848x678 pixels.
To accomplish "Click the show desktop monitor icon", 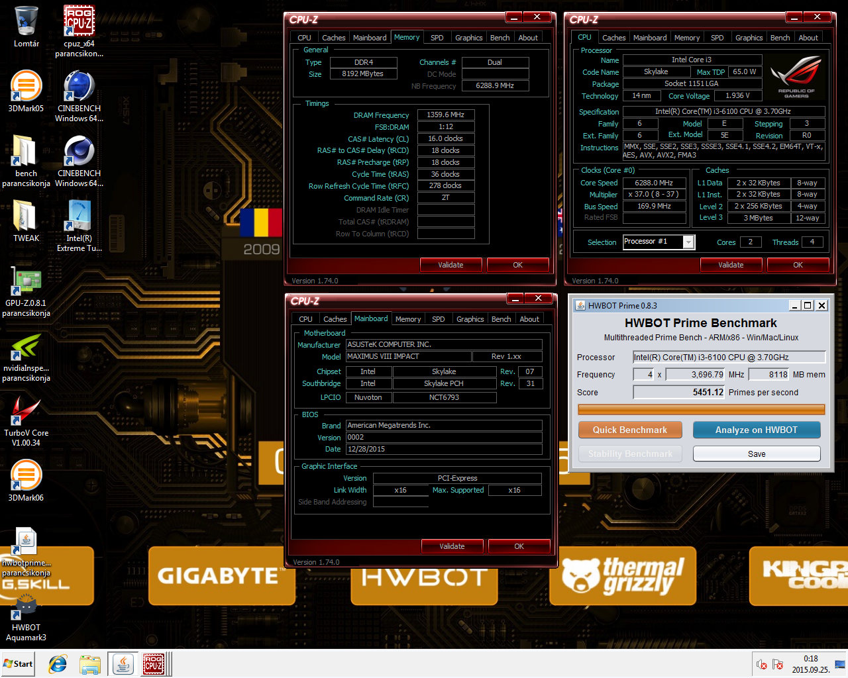I will [840, 664].
